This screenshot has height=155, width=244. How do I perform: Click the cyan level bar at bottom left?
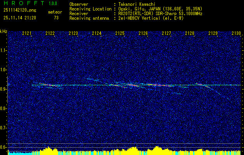(20, 153)
